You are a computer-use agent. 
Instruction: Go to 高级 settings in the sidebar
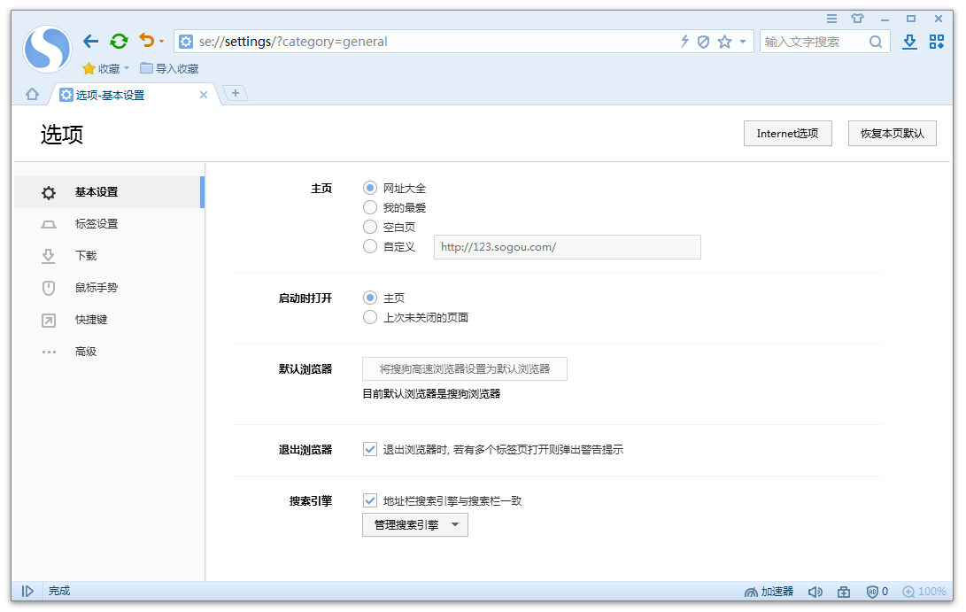point(86,352)
